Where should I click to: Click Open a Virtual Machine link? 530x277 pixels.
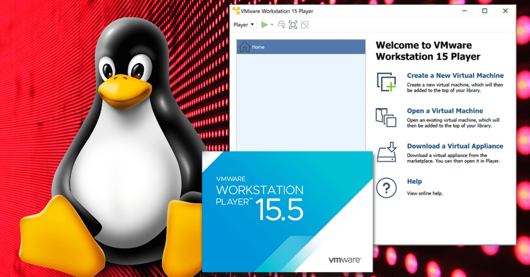pyautogui.click(x=445, y=111)
